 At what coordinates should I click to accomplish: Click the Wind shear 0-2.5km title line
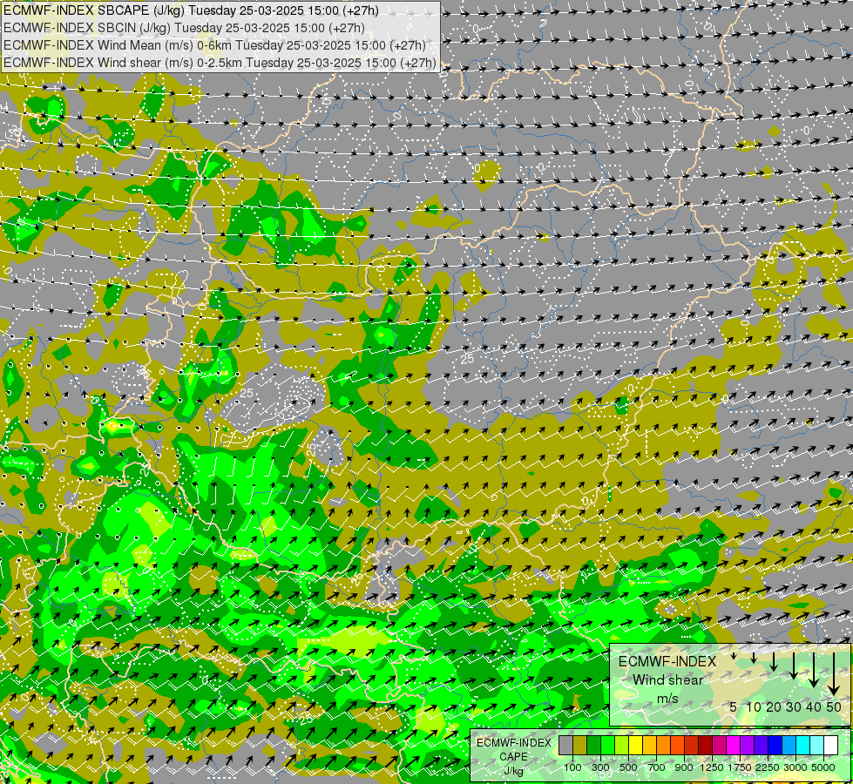point(220,63)
